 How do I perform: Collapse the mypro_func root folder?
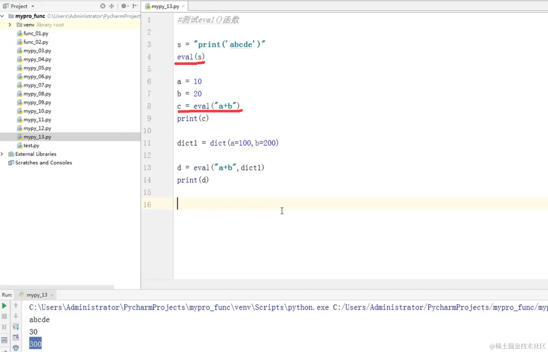(2, 16)
